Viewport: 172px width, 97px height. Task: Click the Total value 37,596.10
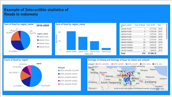(152, 53)
